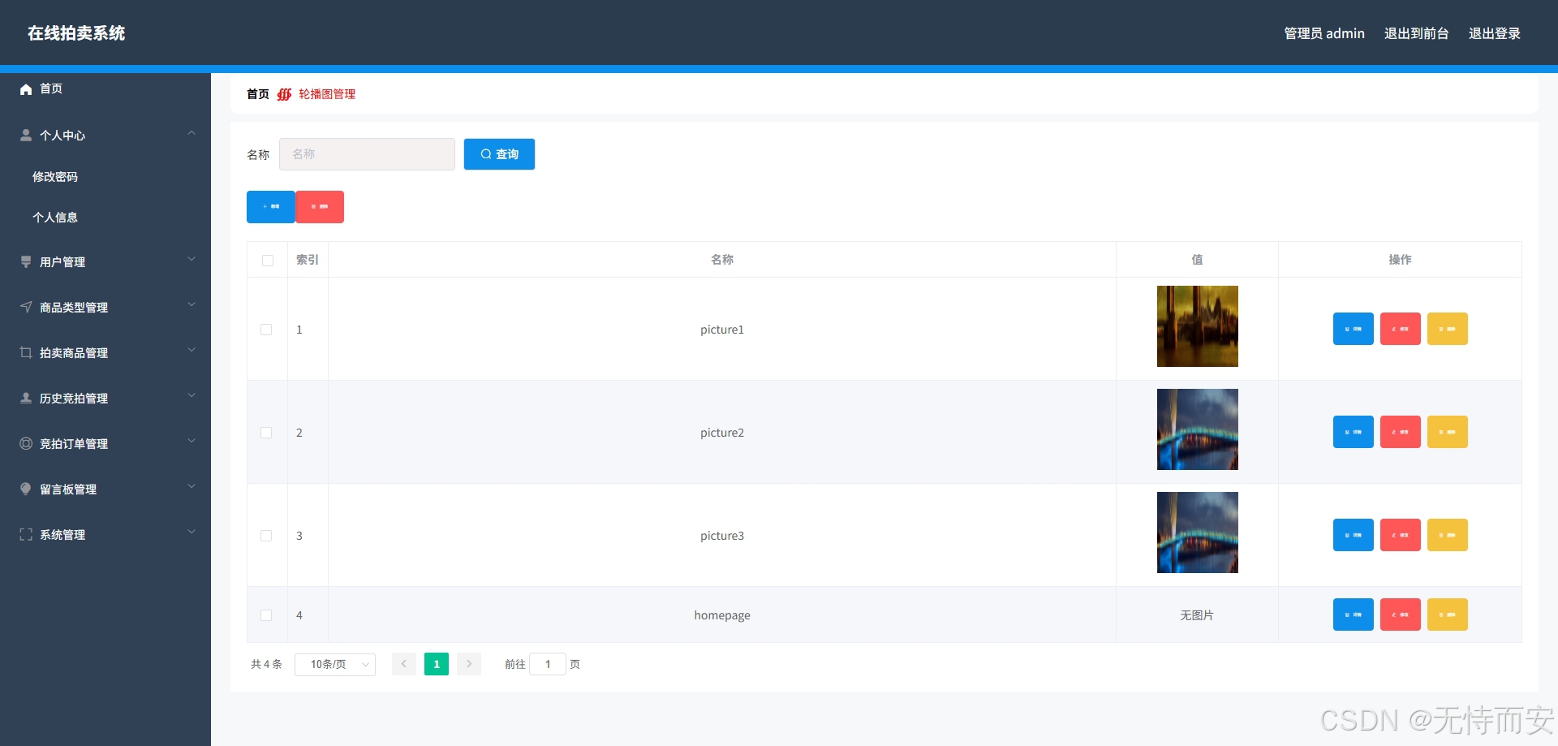Open the picture3 thumbnail image

(x=1198, y=533)
